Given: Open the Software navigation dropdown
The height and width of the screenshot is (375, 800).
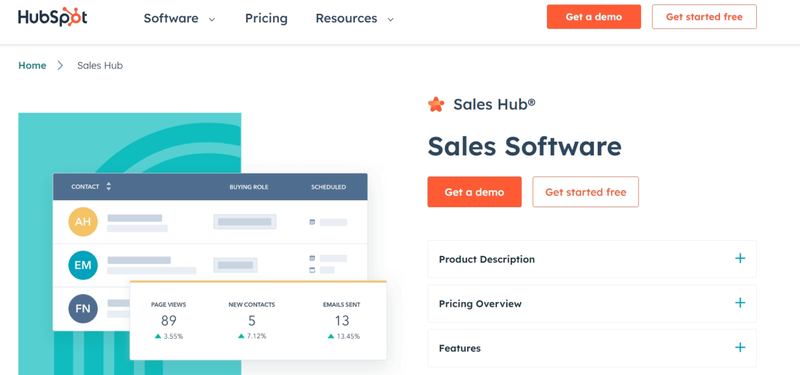Looking at the screenshot, I should [179, 18].
